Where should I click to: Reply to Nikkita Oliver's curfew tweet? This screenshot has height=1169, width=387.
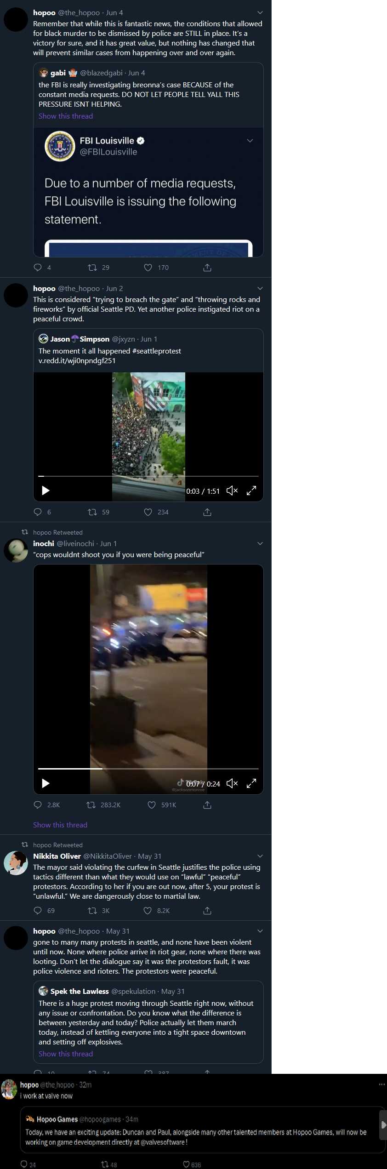coord(38,910)
